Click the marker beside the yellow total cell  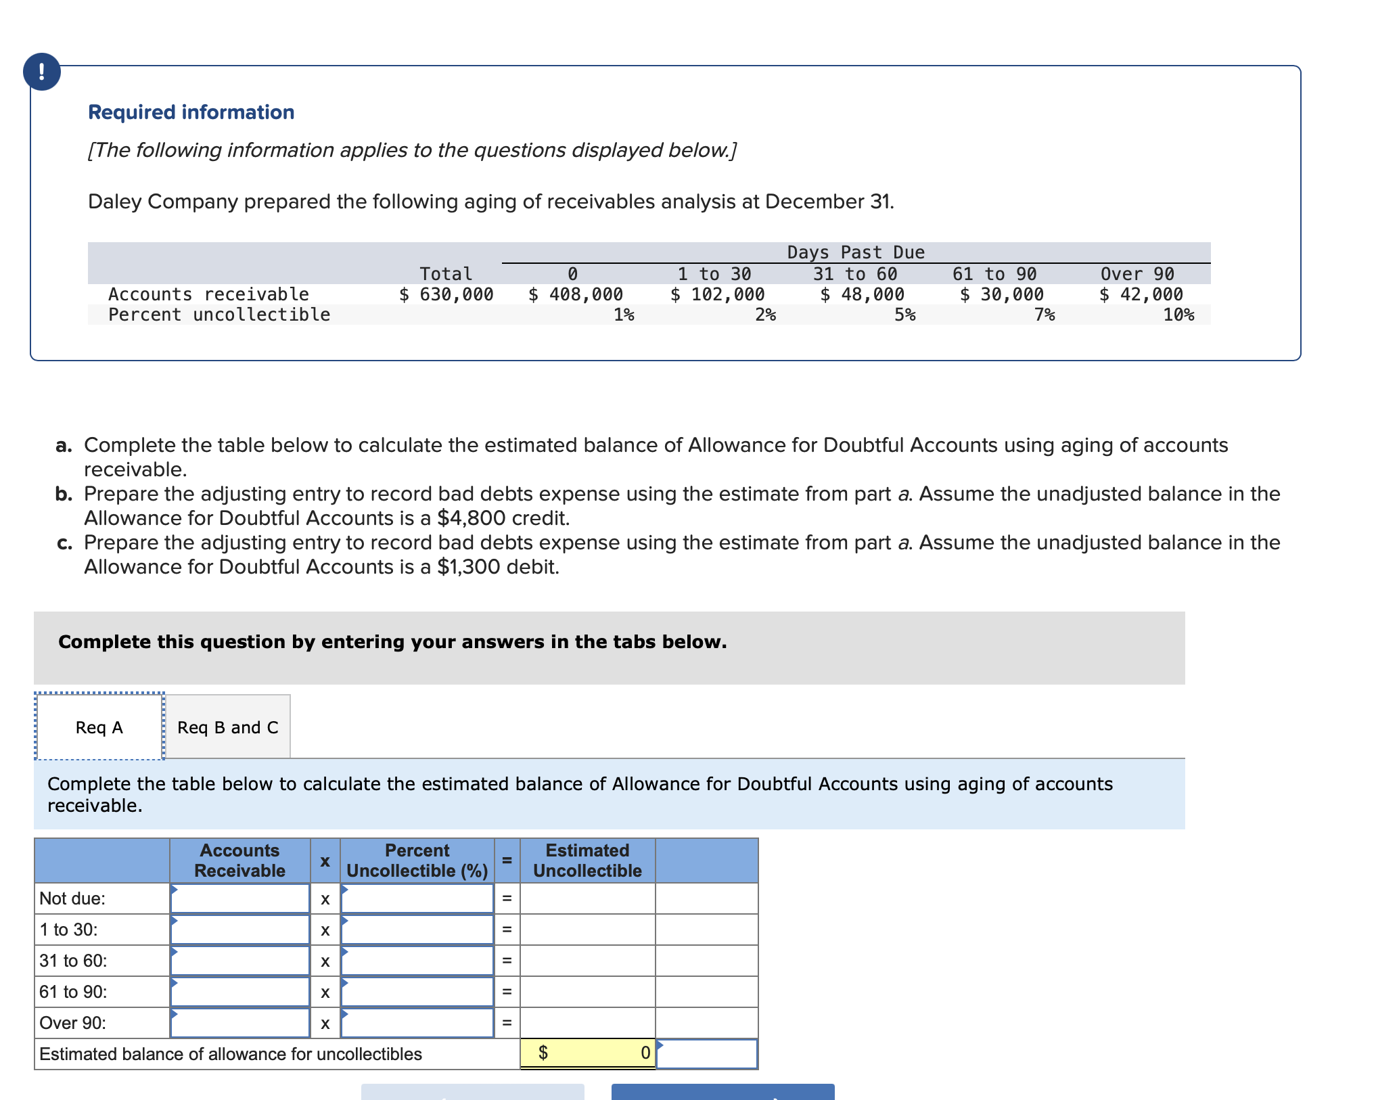pyautogui.click(x=660, y=1045)
